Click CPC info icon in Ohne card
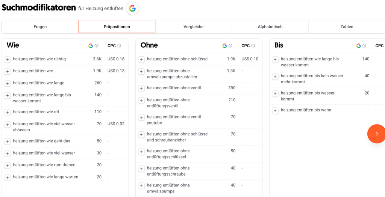Viewport: 385px width, 197px height. [x=253, y=45]
